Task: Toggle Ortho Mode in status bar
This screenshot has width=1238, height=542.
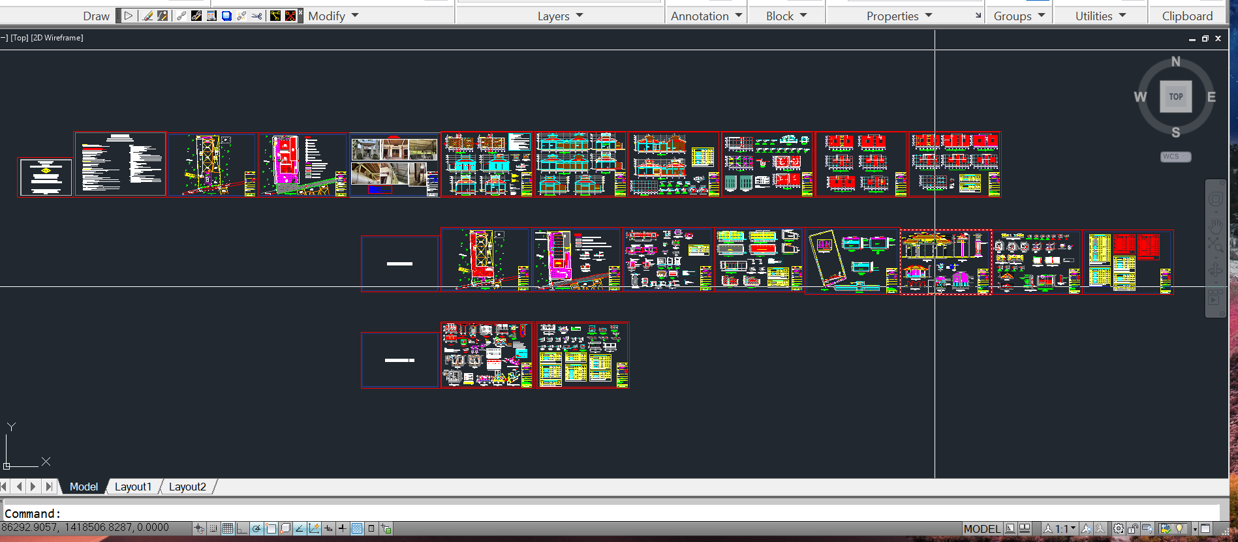Action: click(241, 528)
